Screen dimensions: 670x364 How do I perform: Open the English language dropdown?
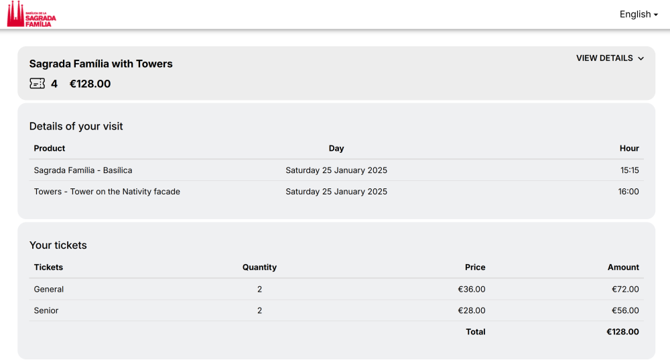click(x=639, y=14)
